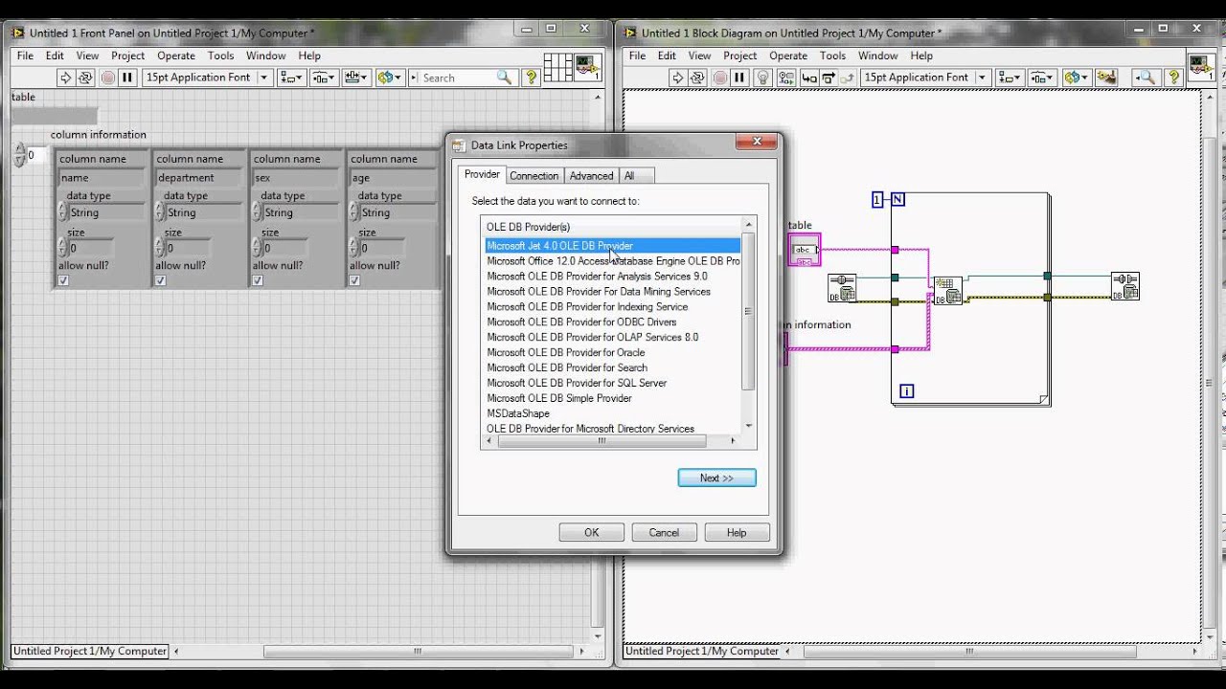Image resolution: width=1226 pixels, height=689 pixels.
Task: Select the table string terminal on diagram
Action: 805,250
